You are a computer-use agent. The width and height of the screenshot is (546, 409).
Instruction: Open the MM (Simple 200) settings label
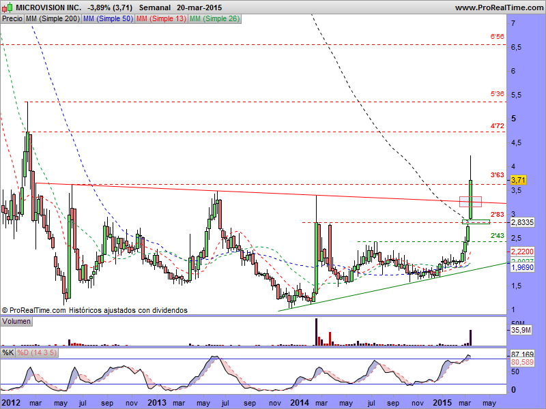tap(51, 19)
